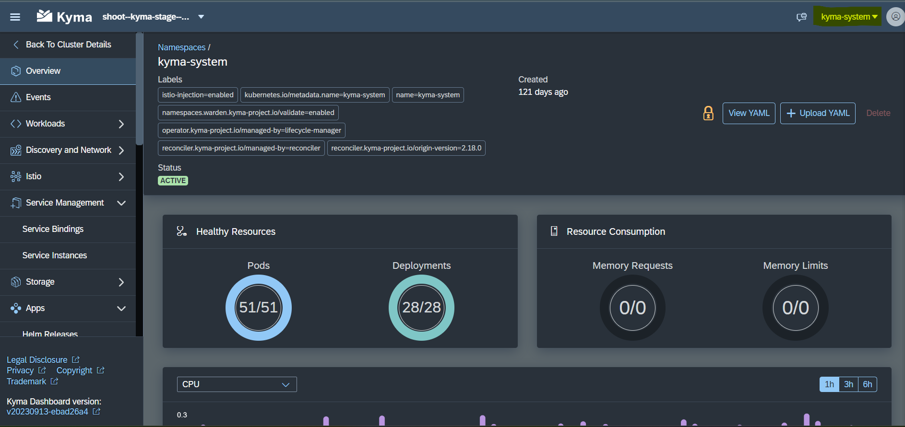Select Overview in sidebar
Image resolution: width=905 pixels, height=427 pixels.
click(68, 71)
